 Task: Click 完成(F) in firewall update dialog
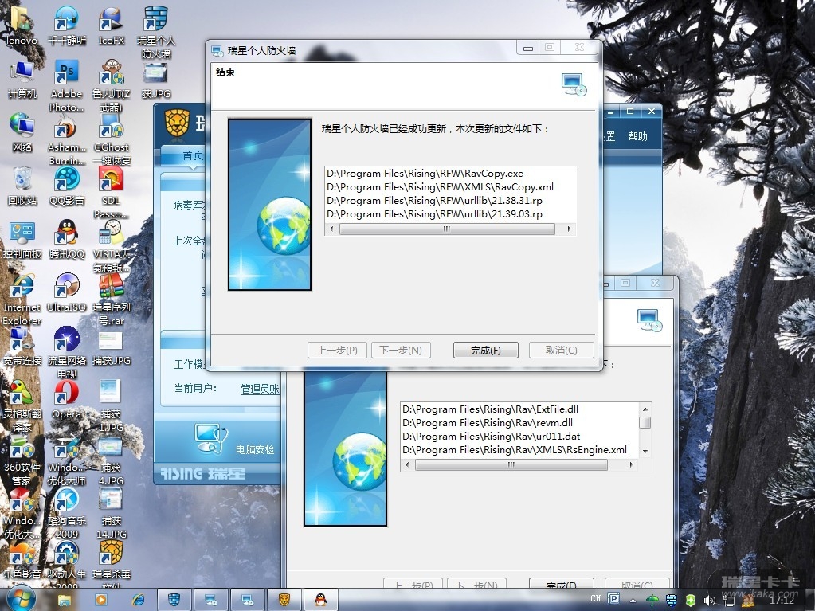pyautogui.click(x=485, y=351)
